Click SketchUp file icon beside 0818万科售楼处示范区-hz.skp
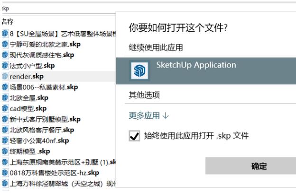Image resolution: width=296 pixels, height=193 pixels. pyautogui.click(x=5, y=173)
